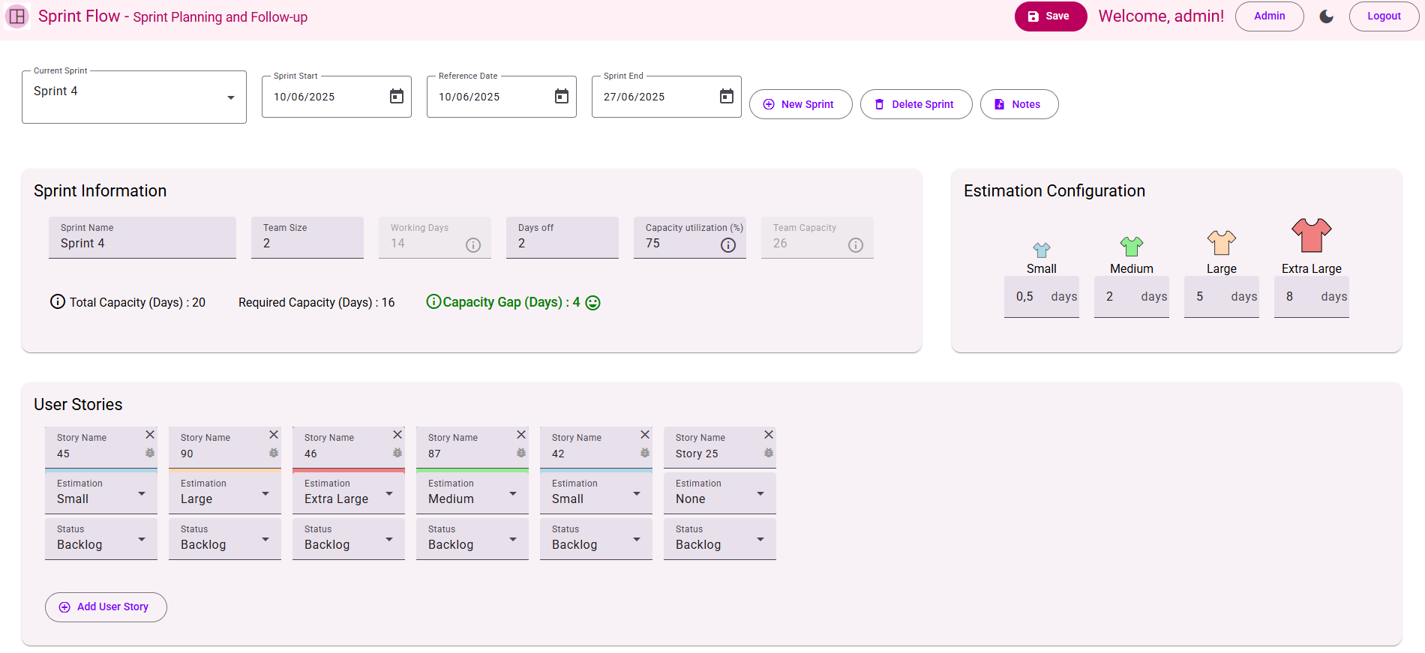The height and width of the screenshot is (653, 1425).
Task: Click the Capacity utilization info icon
Action: 727,245
